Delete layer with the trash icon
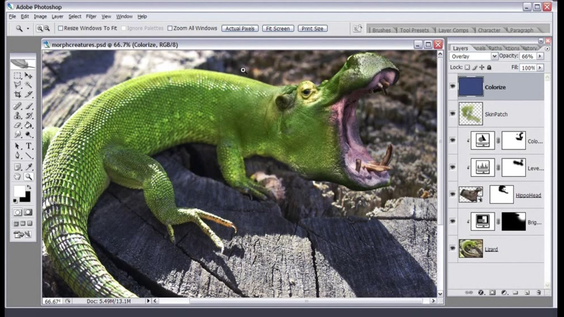This screenshot has width=564, height=317. [x=539, y=292]
